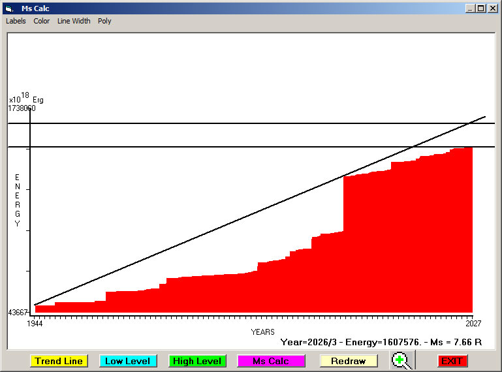502x372 pixels.
Task: Close the Ms Calc window
Action: pos(492,8)
